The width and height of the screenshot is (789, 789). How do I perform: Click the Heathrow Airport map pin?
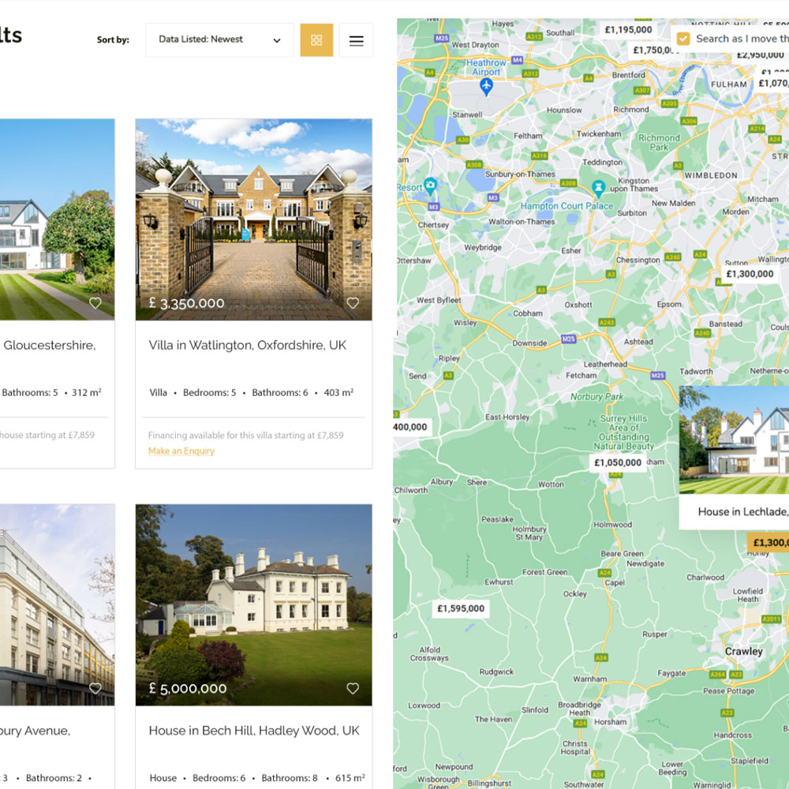point(485,88)
